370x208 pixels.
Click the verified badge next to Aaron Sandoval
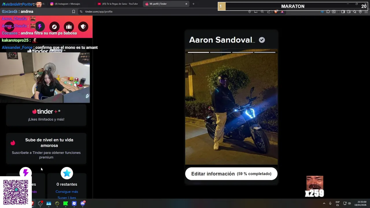[262, 40]
